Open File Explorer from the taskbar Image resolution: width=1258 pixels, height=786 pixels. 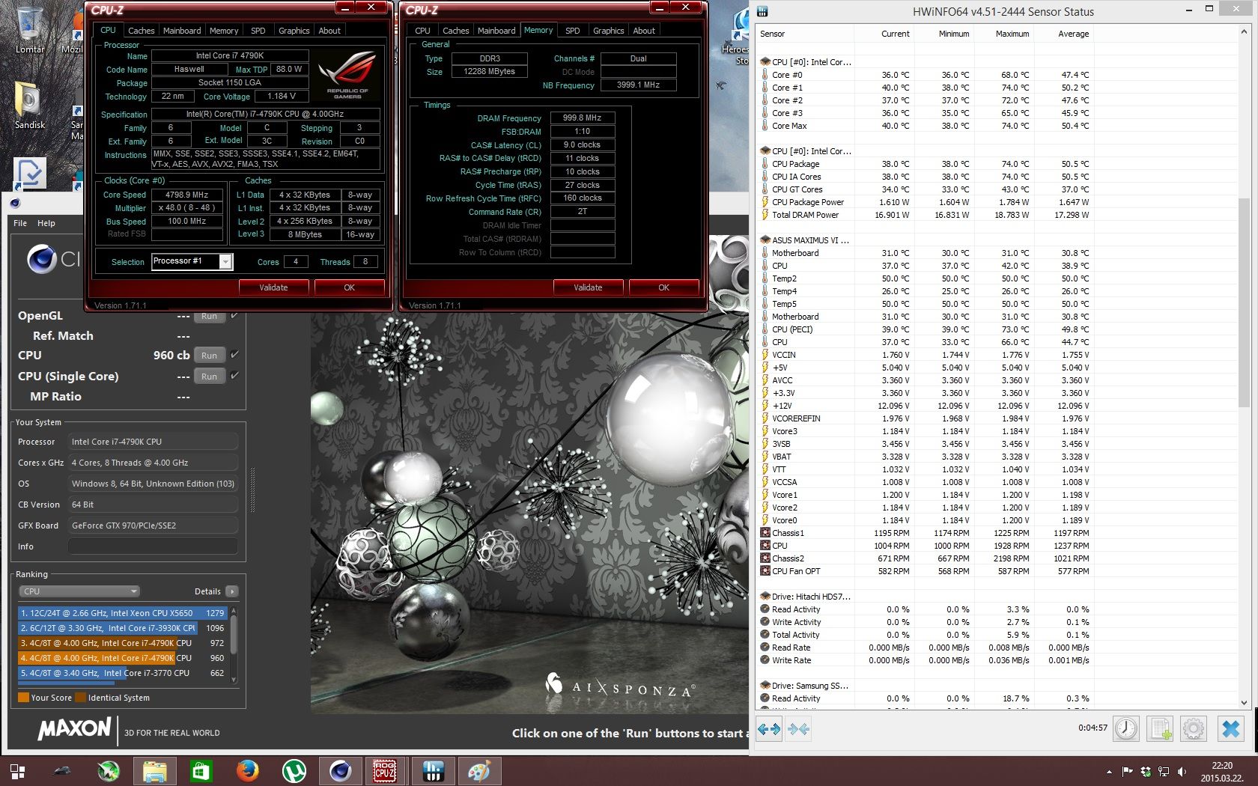tap(154, 771)
